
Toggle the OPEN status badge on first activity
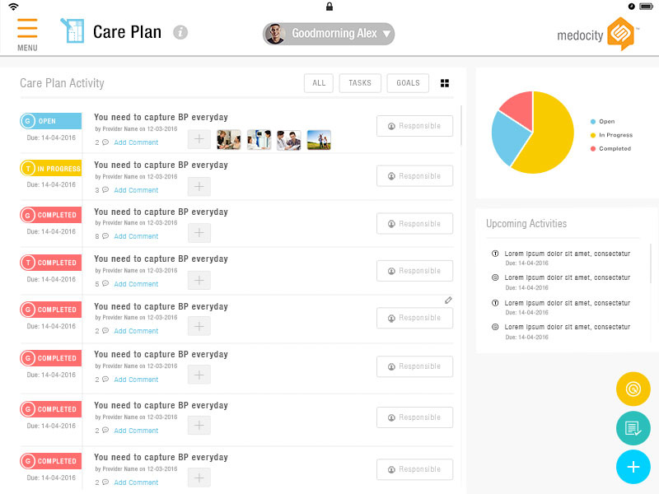49,120
